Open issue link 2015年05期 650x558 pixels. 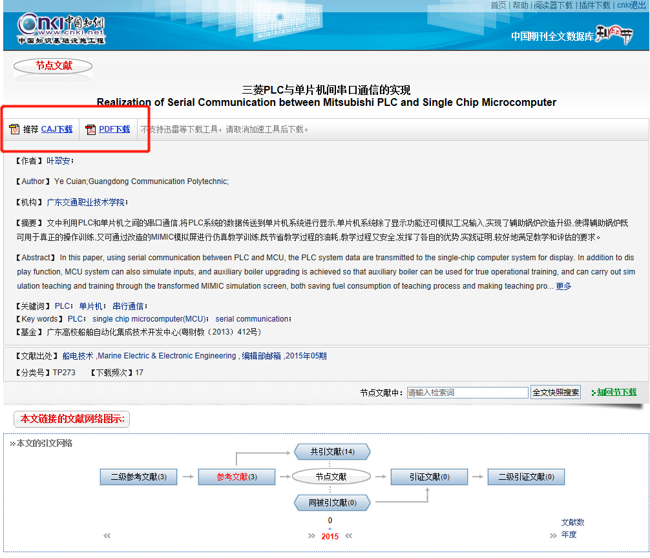click(306, 356)
